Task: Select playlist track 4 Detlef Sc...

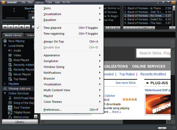Action: 147,20
